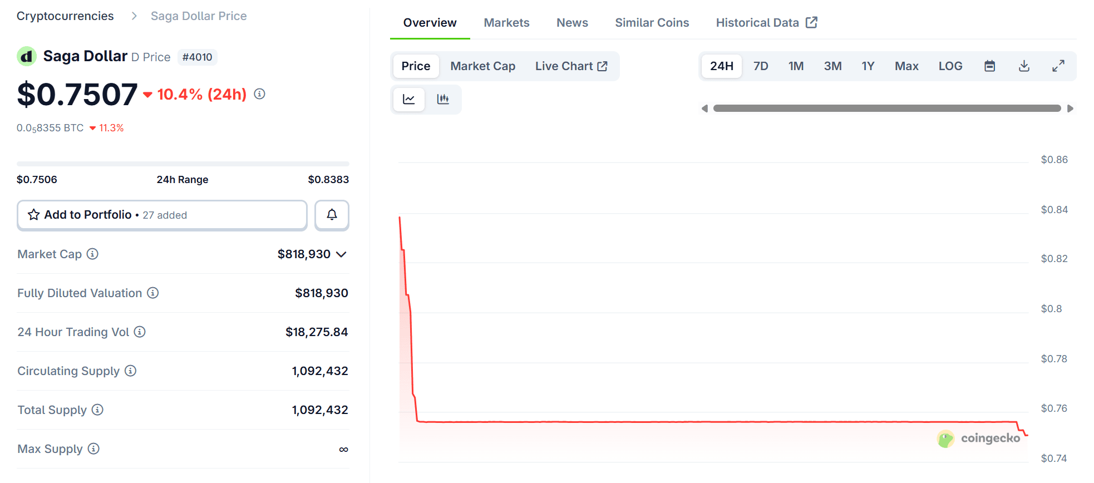Switch to candlestick chart view

(x=443, y=99)
